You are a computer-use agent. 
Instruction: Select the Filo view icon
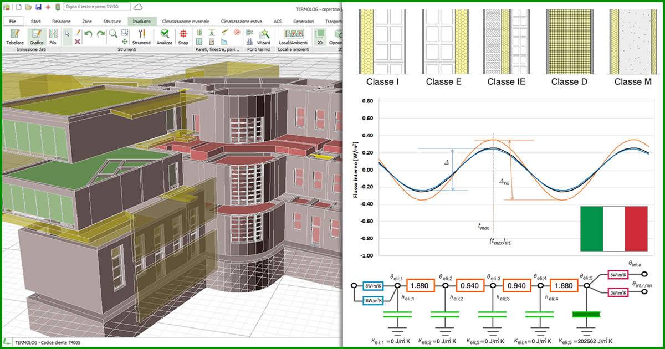tap(53, 37)
